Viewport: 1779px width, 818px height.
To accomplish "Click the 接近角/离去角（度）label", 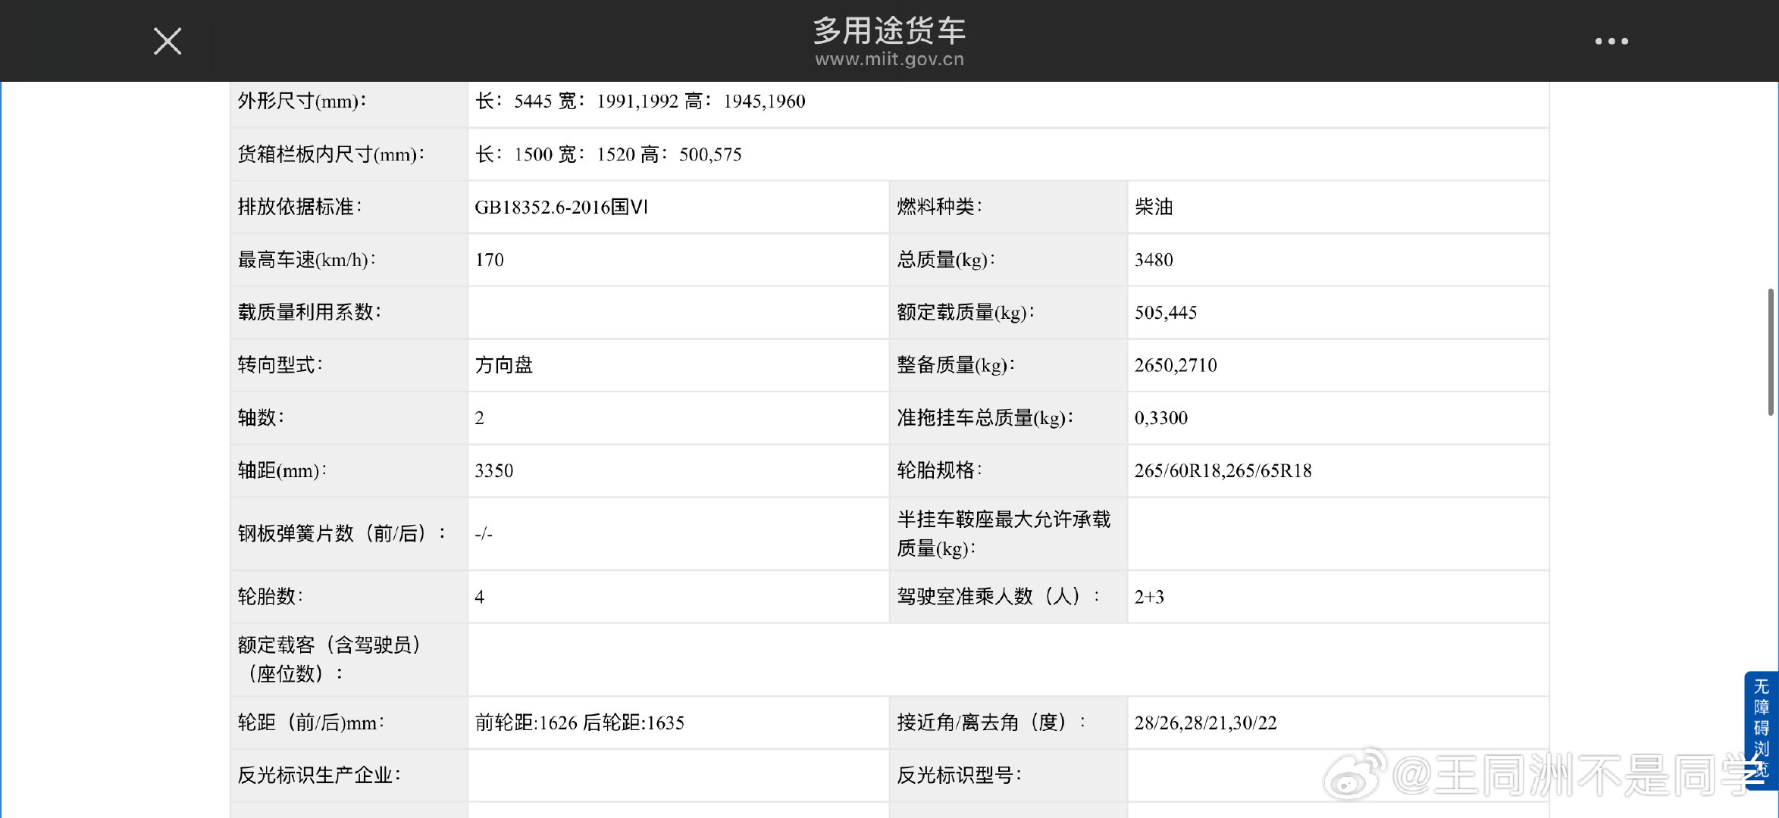I will click(x=991, y=723).
